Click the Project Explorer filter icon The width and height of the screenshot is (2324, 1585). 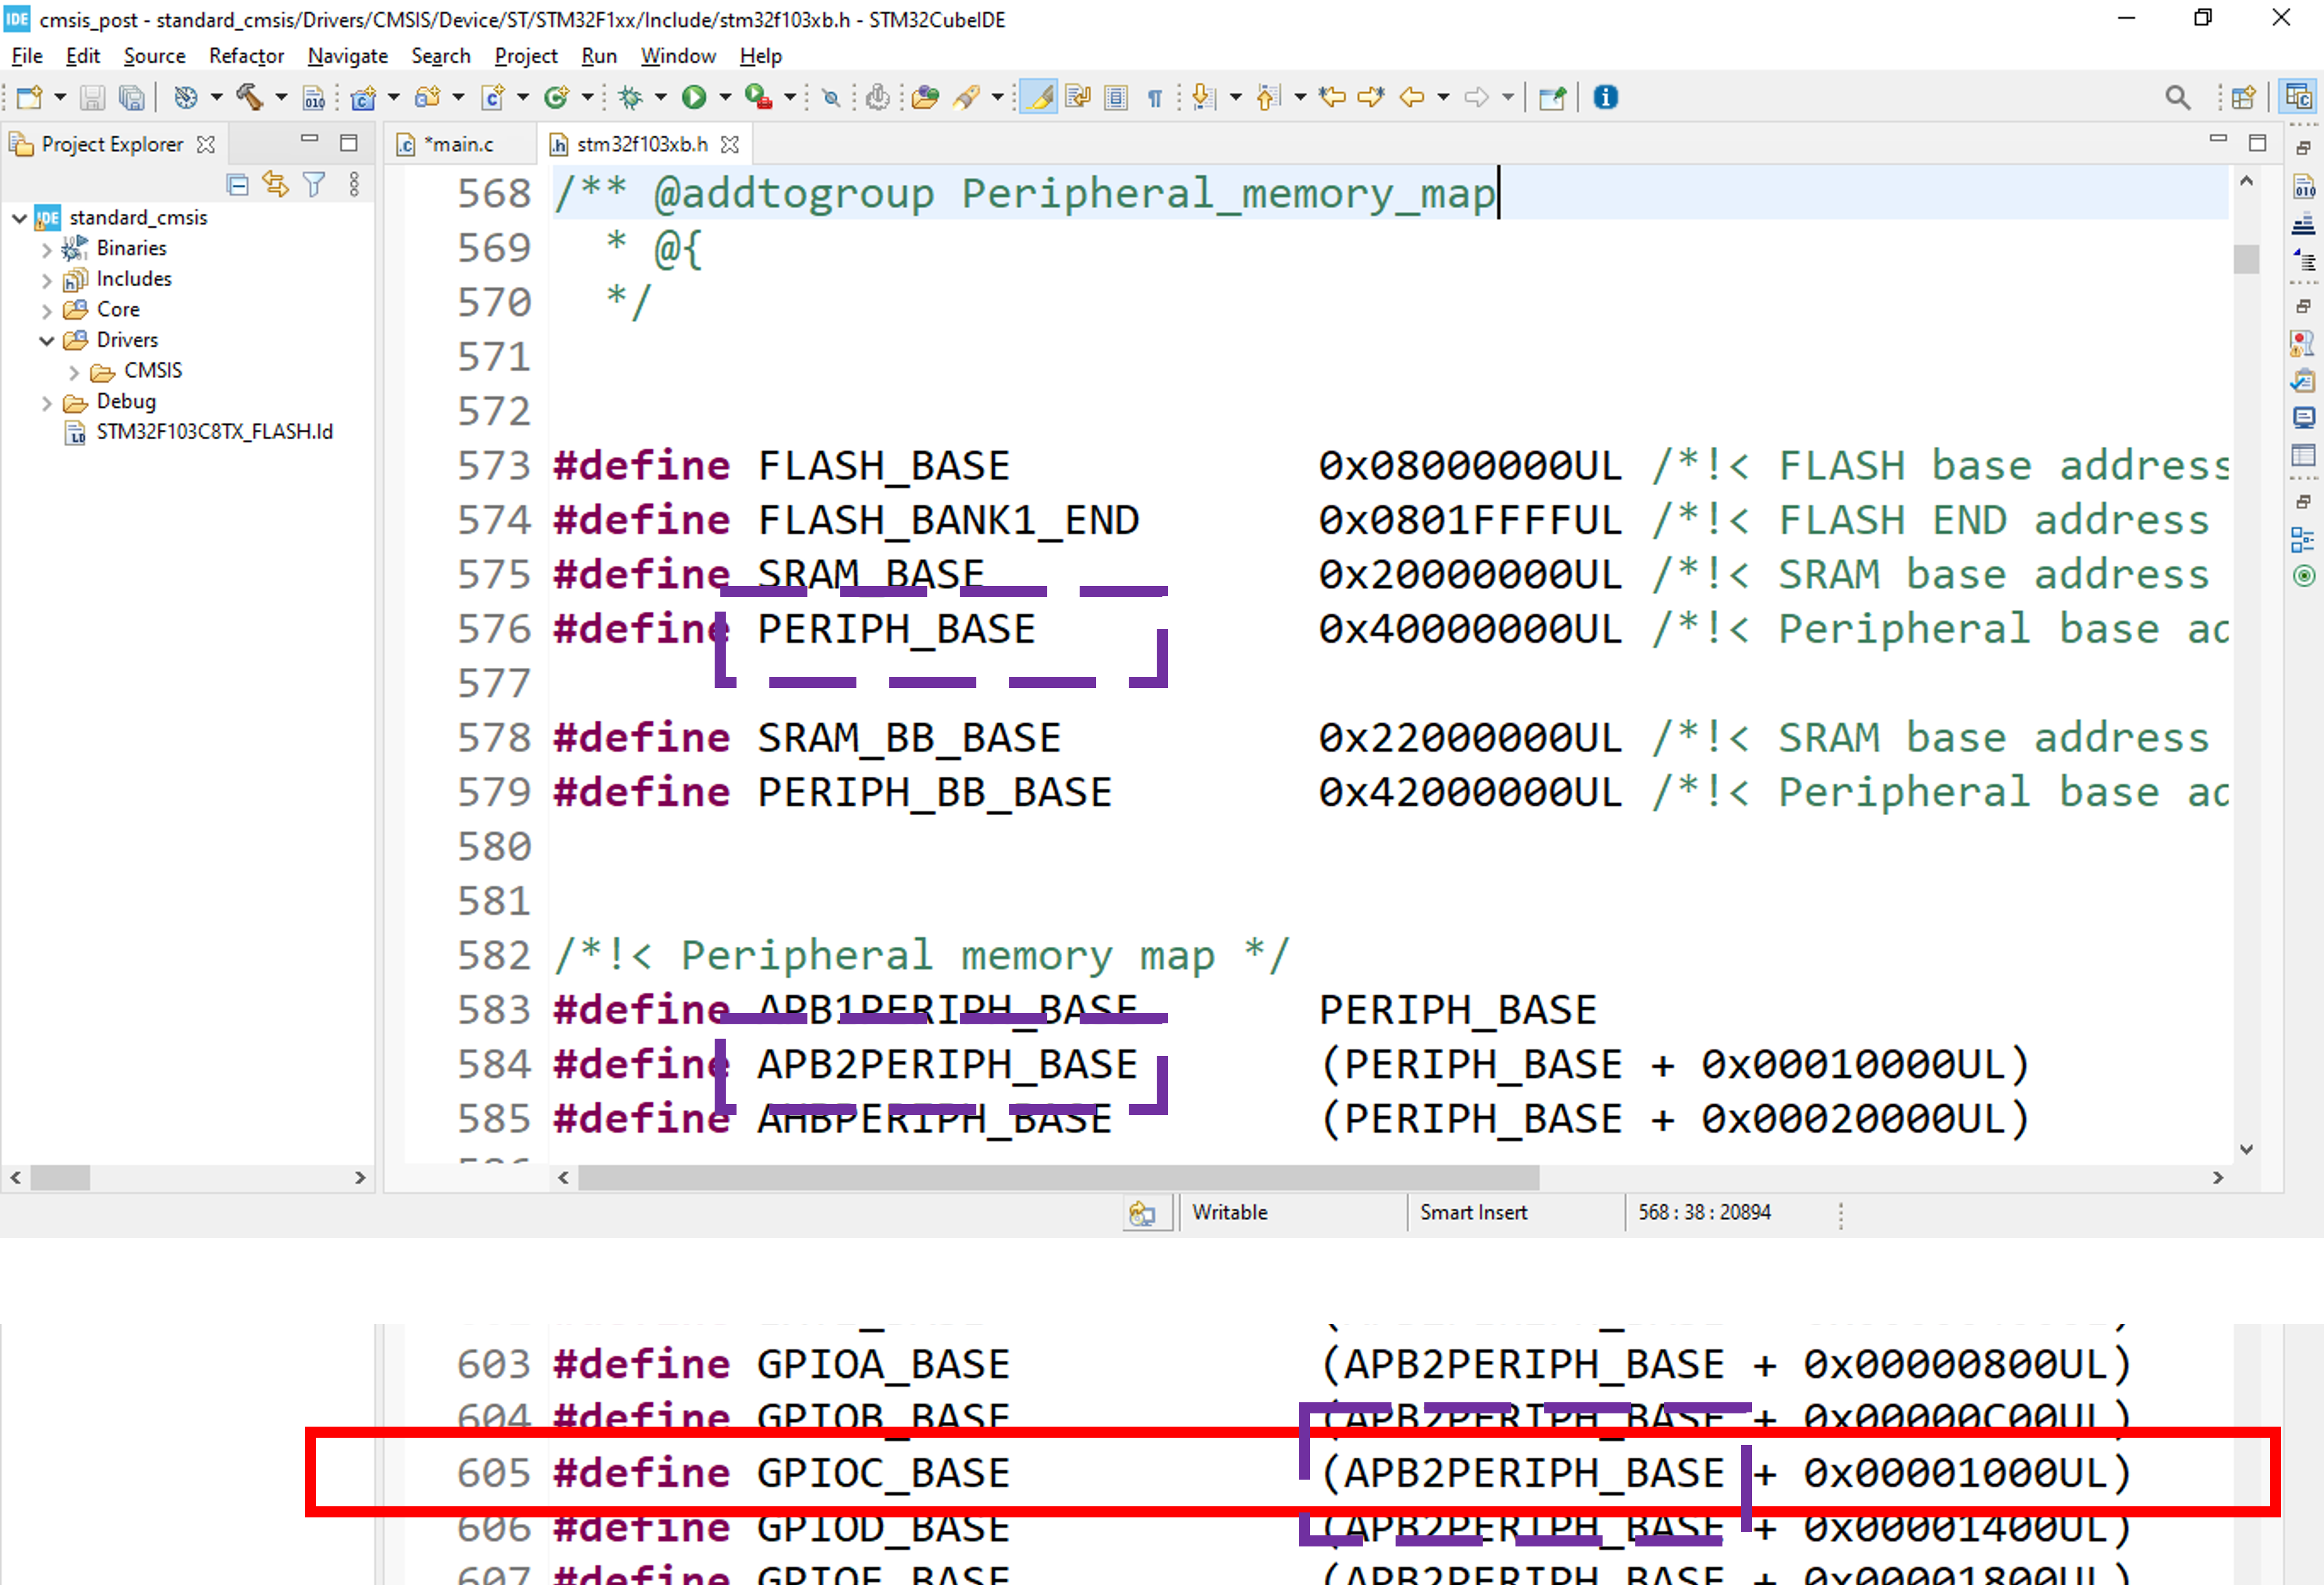314,184
